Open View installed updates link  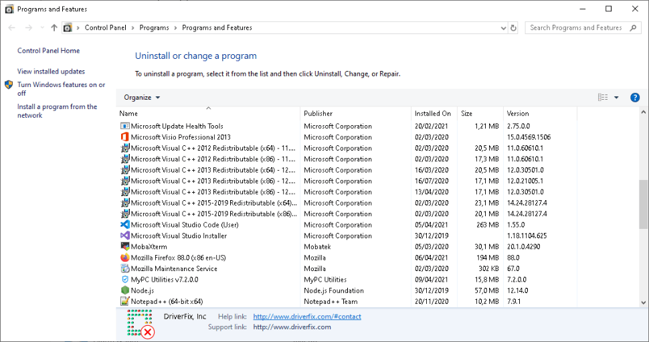click(51, 71)
